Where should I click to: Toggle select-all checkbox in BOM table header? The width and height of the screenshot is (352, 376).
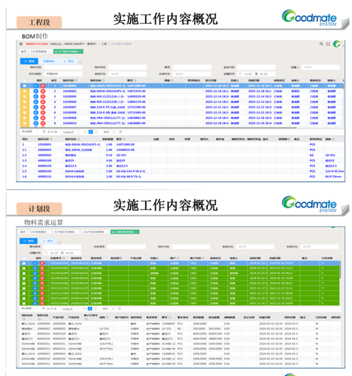pos(24,80)
